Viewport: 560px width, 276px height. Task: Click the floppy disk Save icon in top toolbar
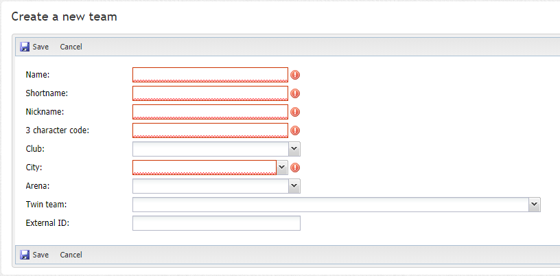(x=25, y=47)
